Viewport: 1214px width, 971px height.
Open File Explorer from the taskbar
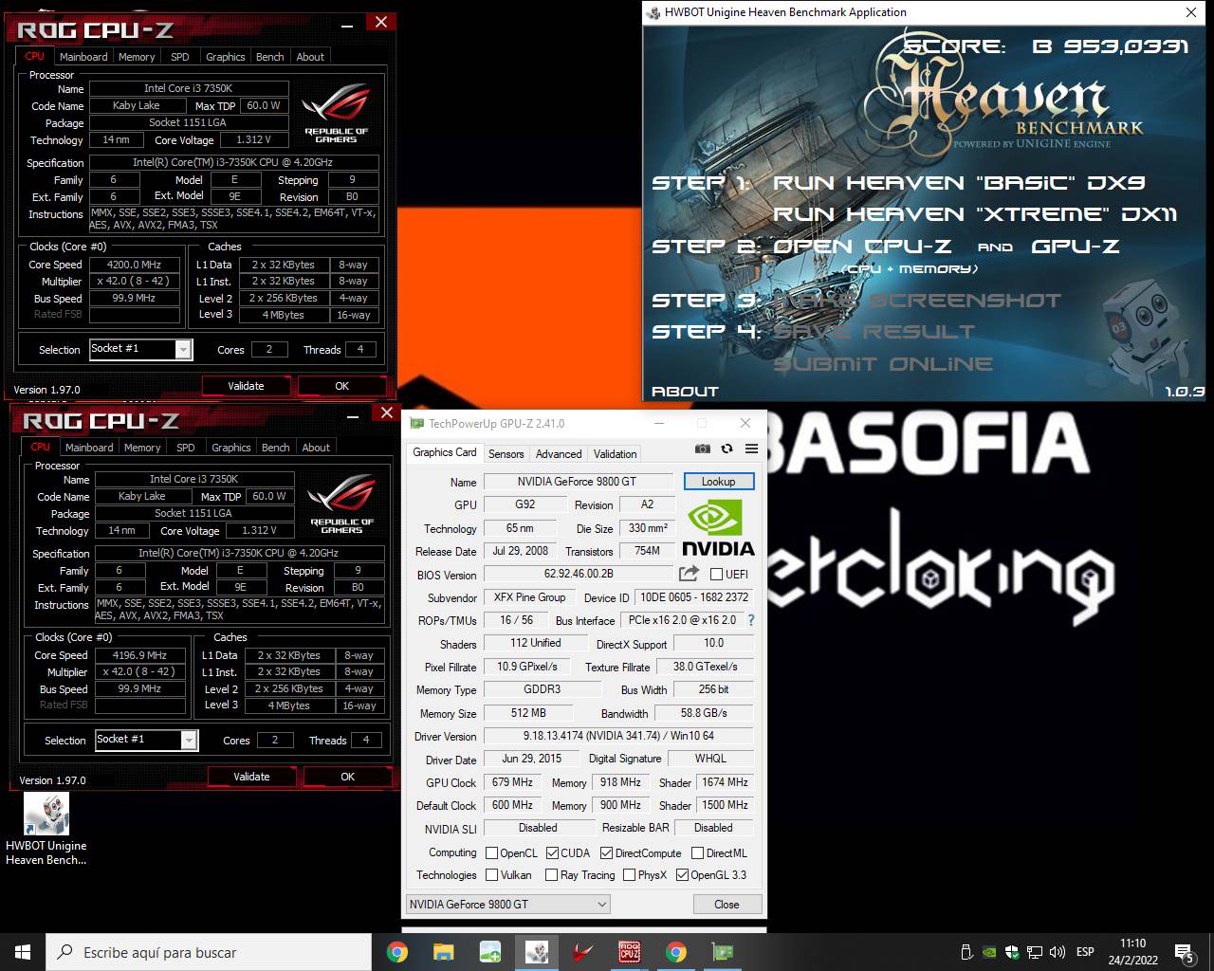coord(443,951)
